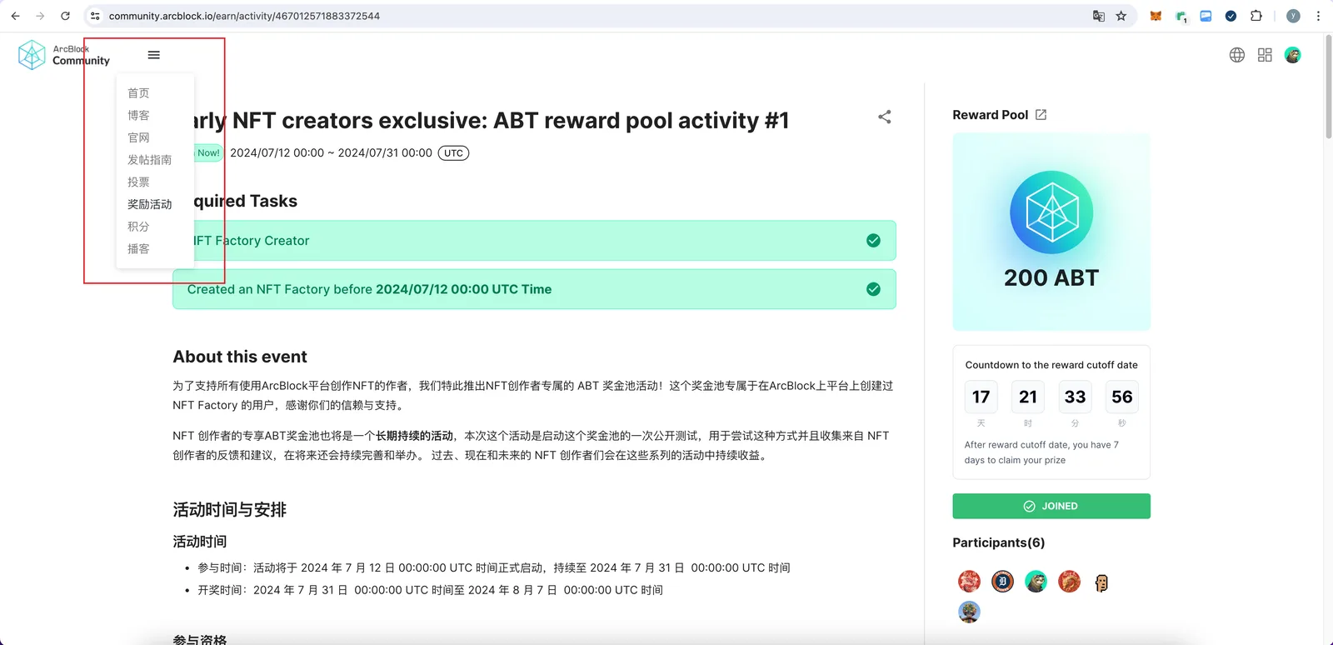The width and height of the screenshot is (1333, 645).
Task: Open the Chrome three-dot menu
Action: [1318, 16]
